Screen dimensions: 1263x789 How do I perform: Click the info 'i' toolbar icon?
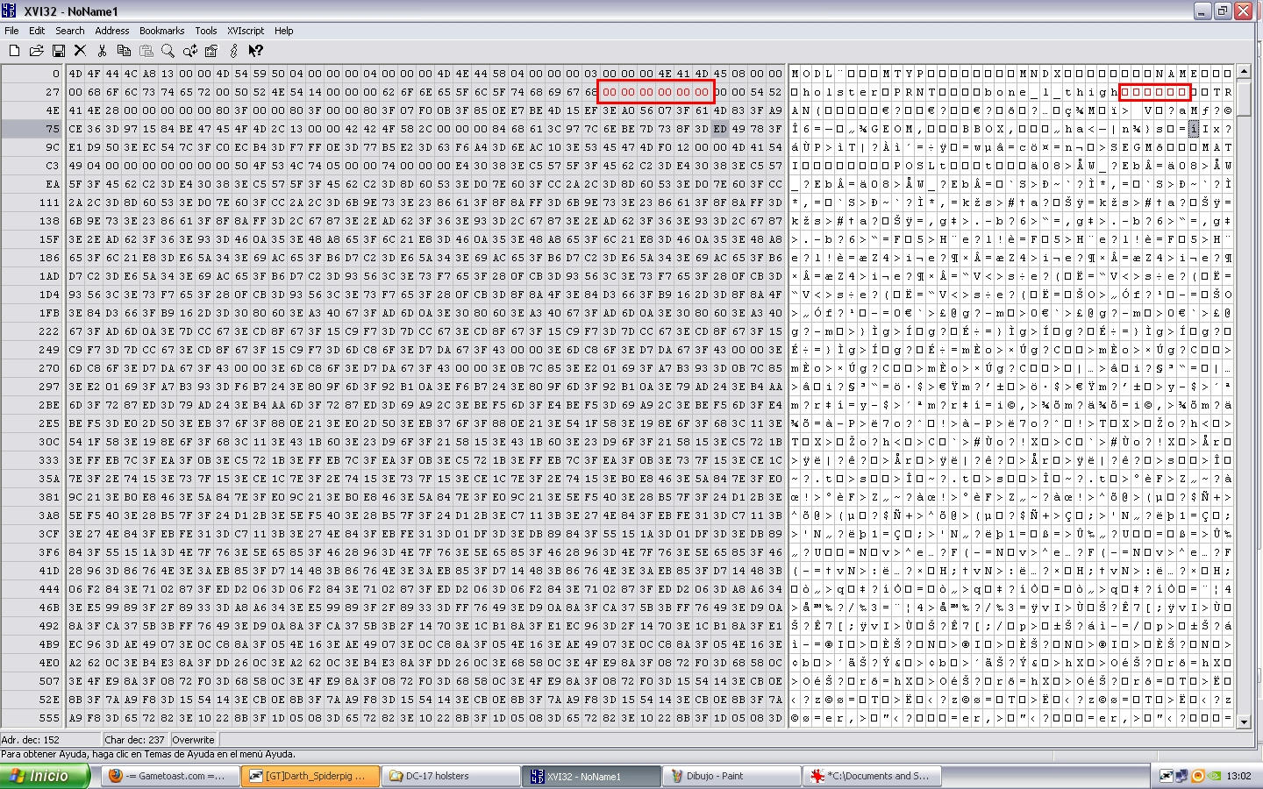[233, 51]
